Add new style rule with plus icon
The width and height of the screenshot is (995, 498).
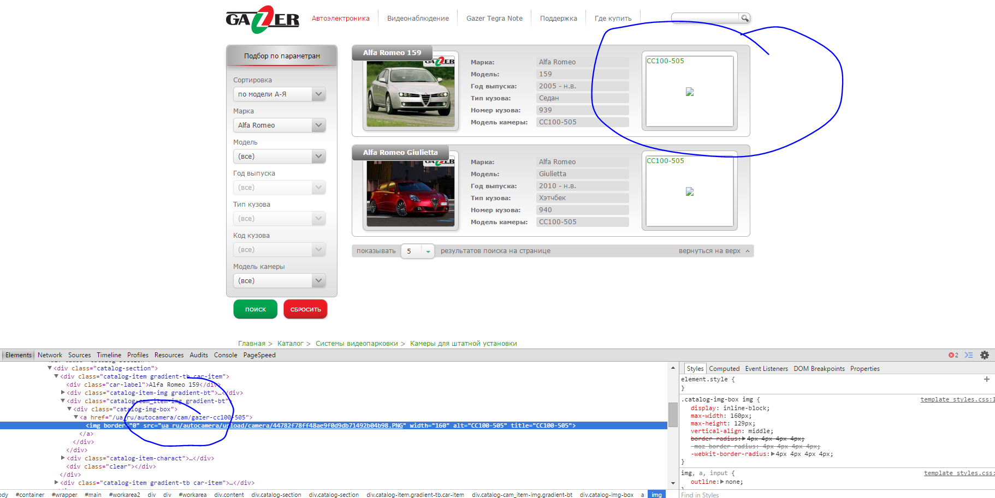pyautogui.click(x=987, y=379)
